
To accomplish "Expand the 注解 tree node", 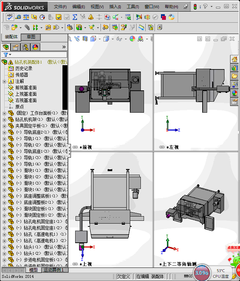I will point(4,82).
